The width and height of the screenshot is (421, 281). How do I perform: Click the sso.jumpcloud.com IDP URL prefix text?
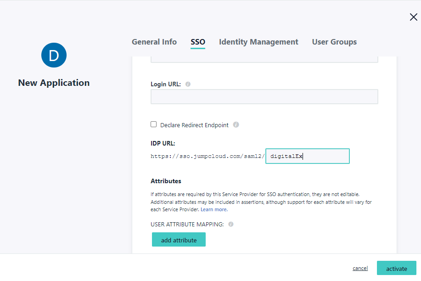click(208, 156)
